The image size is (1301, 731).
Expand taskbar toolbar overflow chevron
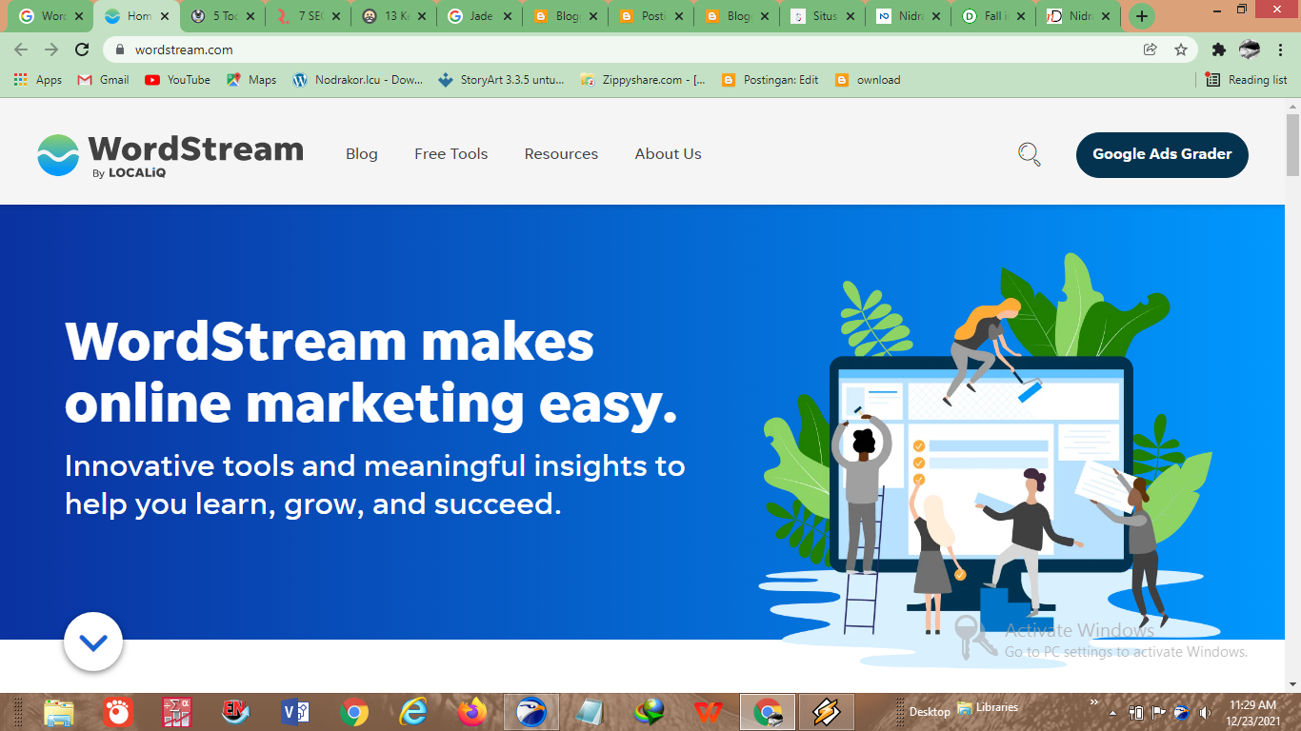pyautogui.click(x=1094, y=702)
